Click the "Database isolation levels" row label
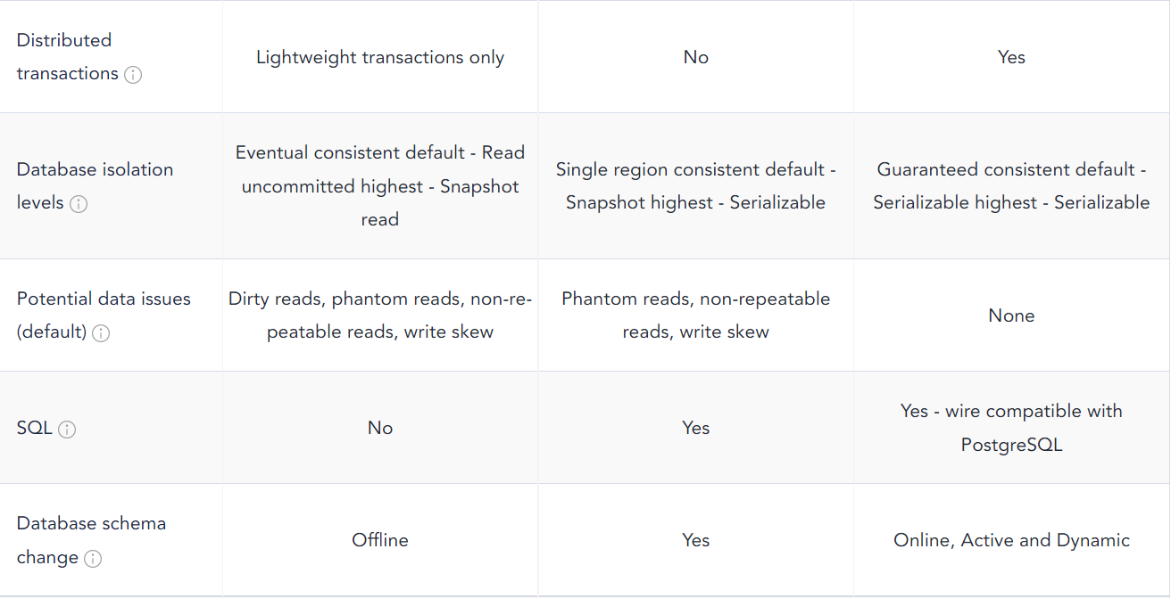Image resolution: width=1171 pixels, height=598 pixels. point(95,169)
